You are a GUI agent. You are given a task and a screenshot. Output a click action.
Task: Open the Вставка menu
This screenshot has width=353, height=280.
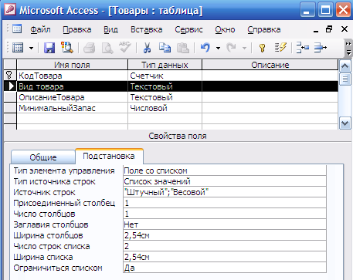(x=146, y=29)
